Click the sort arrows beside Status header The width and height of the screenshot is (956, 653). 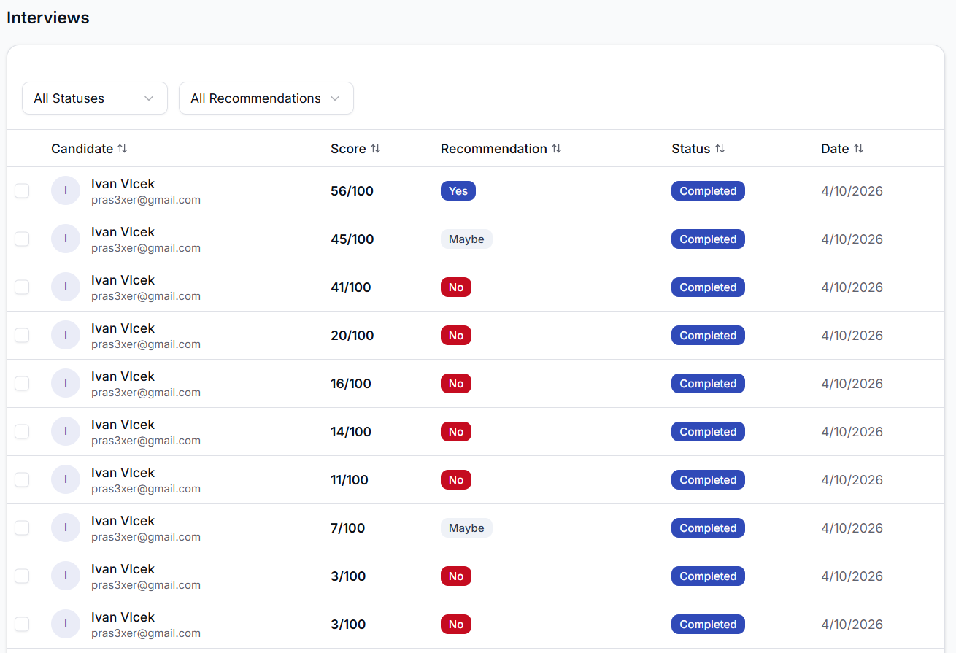[720, 148]
